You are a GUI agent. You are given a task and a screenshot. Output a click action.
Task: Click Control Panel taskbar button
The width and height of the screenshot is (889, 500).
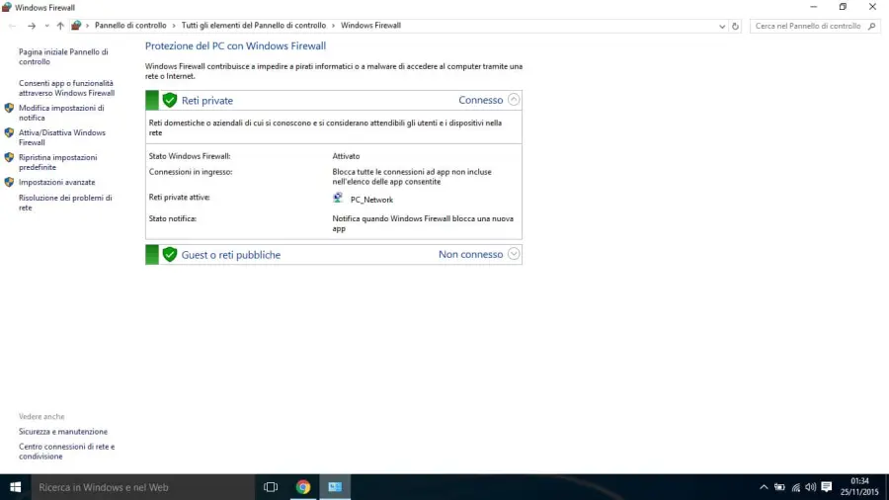point(335,487)
